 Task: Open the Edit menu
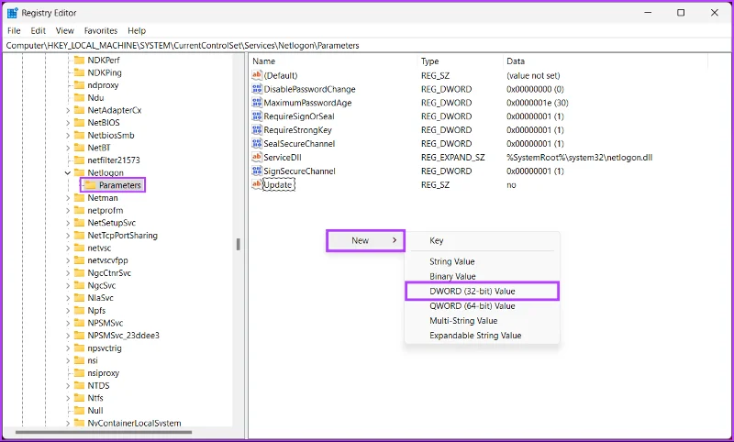click(38, 30)
